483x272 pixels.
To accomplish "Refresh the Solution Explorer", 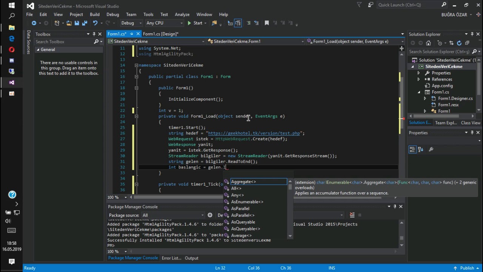I will [459, 43].
